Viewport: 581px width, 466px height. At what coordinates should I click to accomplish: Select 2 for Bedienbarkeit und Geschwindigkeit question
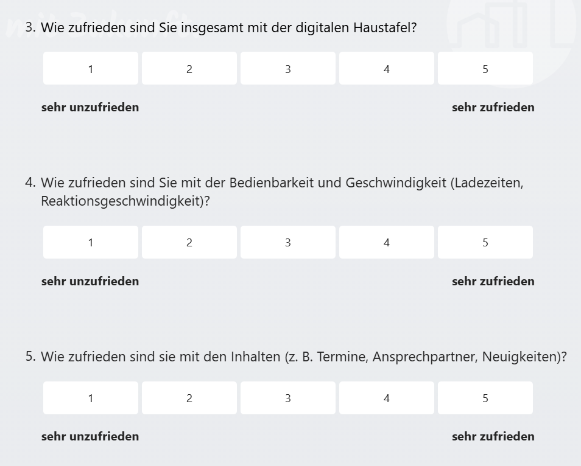tap(189, 243)
